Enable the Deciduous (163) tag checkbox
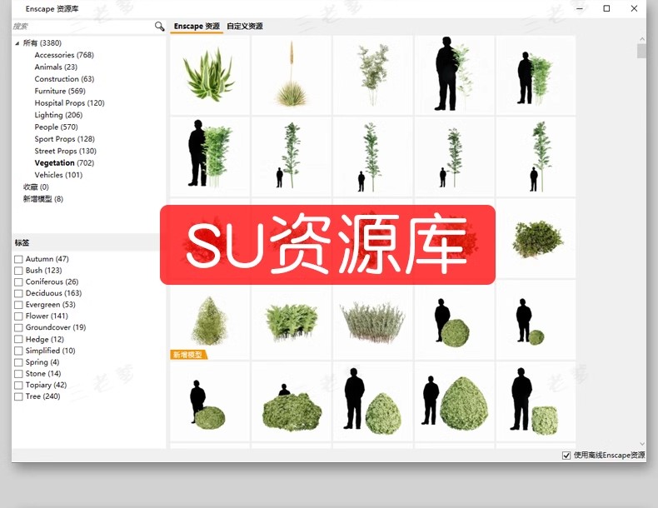The height and width of the screenshot is (508, 658). coord(18,293)
